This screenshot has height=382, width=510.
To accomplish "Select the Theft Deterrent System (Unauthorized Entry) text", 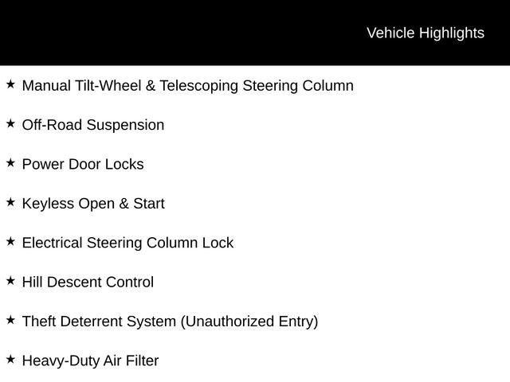I will click(x=170, y=322).
